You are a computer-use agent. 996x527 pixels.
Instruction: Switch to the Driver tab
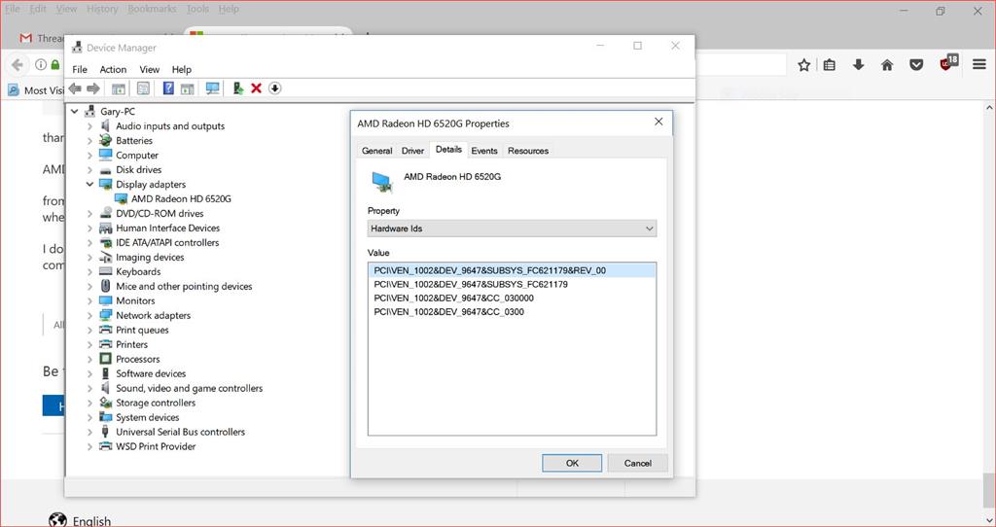(412, 151)
